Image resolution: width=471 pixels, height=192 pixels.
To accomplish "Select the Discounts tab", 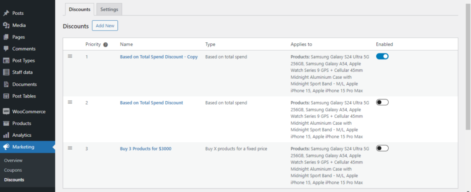I will click(80, 9).
